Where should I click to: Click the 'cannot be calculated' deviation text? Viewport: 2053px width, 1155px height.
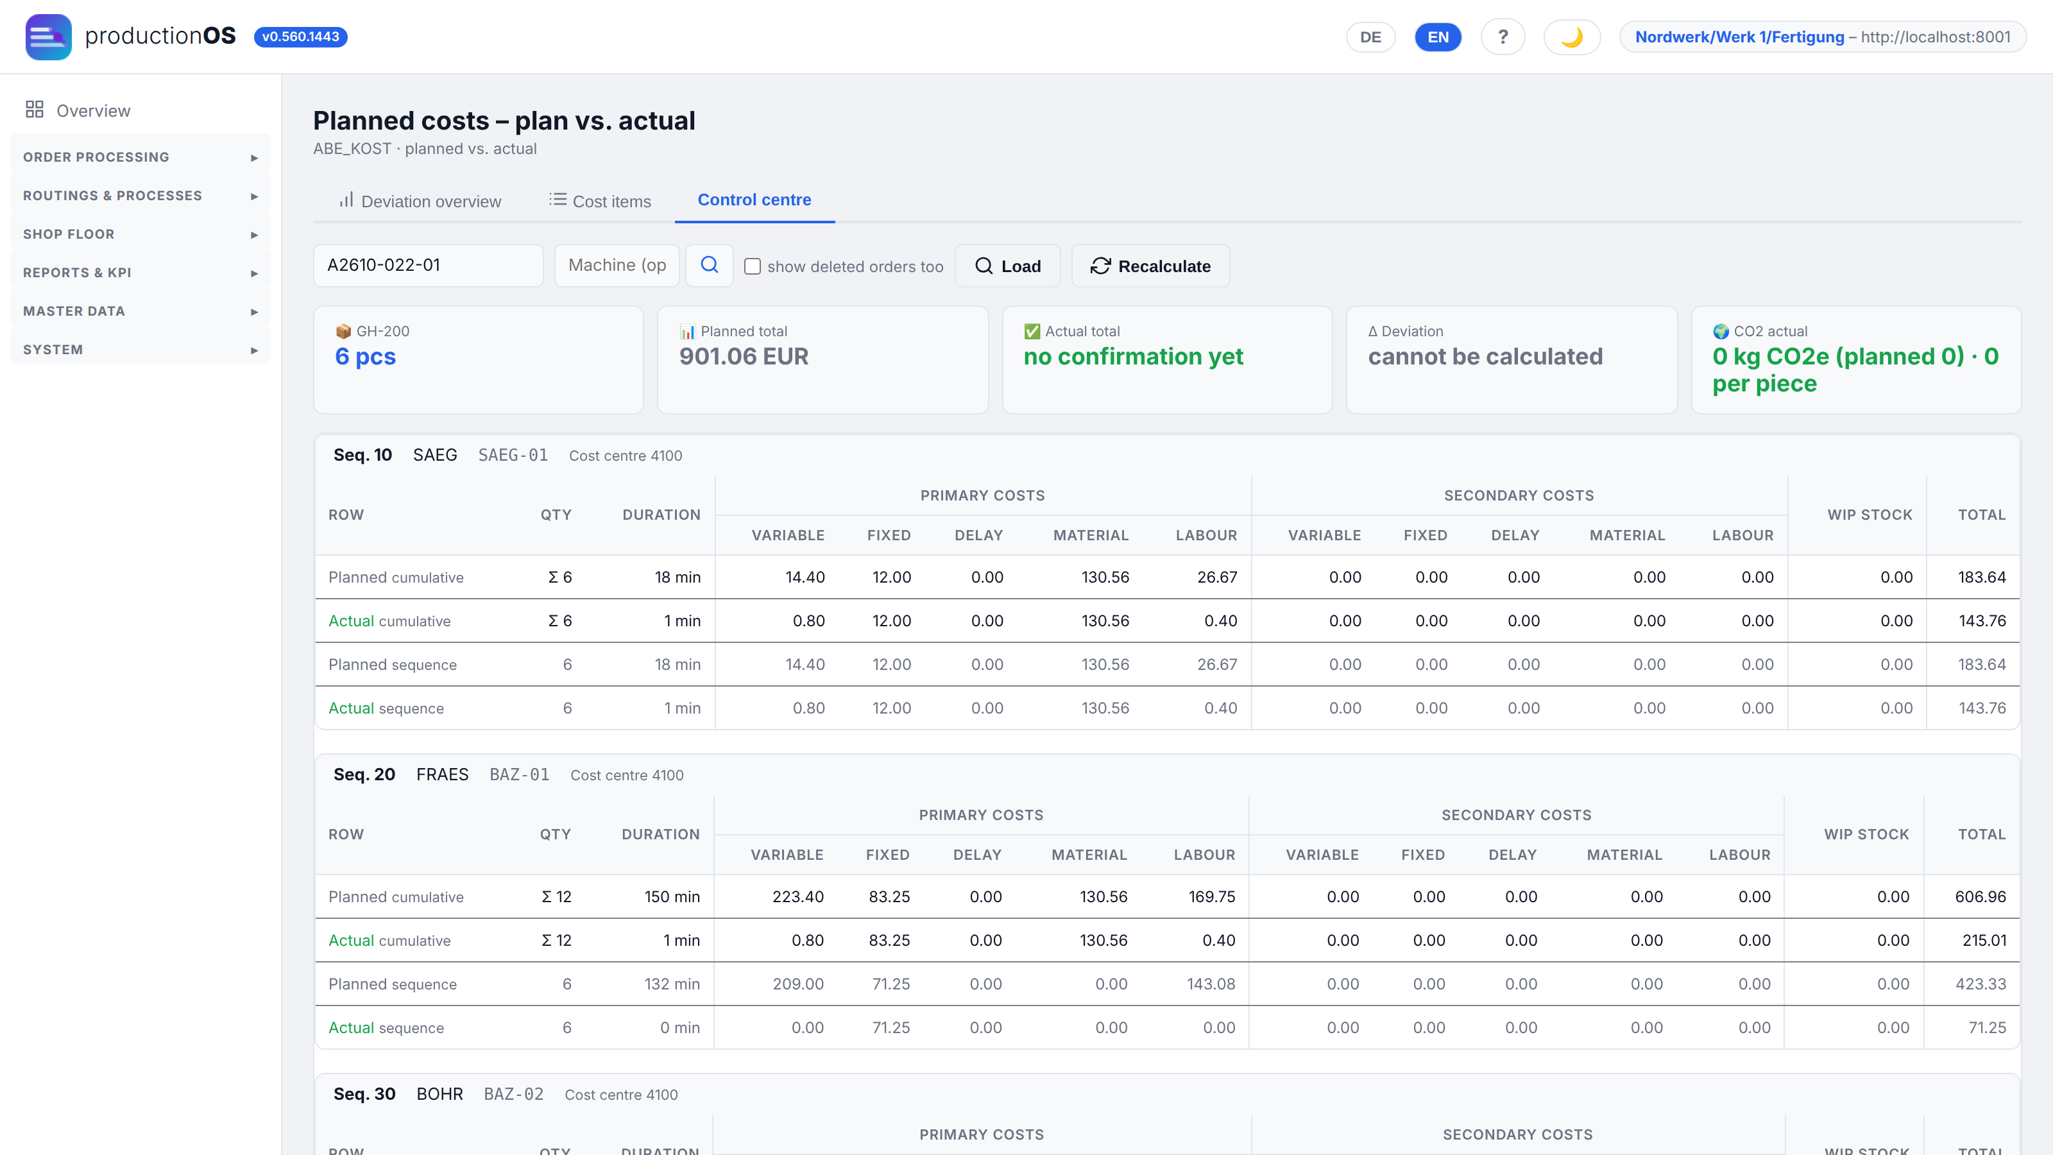(1485, 356)
